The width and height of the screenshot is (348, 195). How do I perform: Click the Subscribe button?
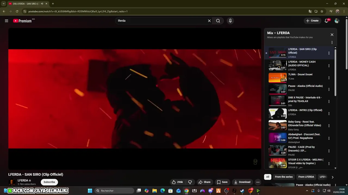tap(49, 182)
